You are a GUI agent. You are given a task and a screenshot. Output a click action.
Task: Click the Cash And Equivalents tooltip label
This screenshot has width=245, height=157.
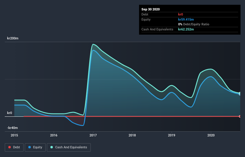coord(157,29)
